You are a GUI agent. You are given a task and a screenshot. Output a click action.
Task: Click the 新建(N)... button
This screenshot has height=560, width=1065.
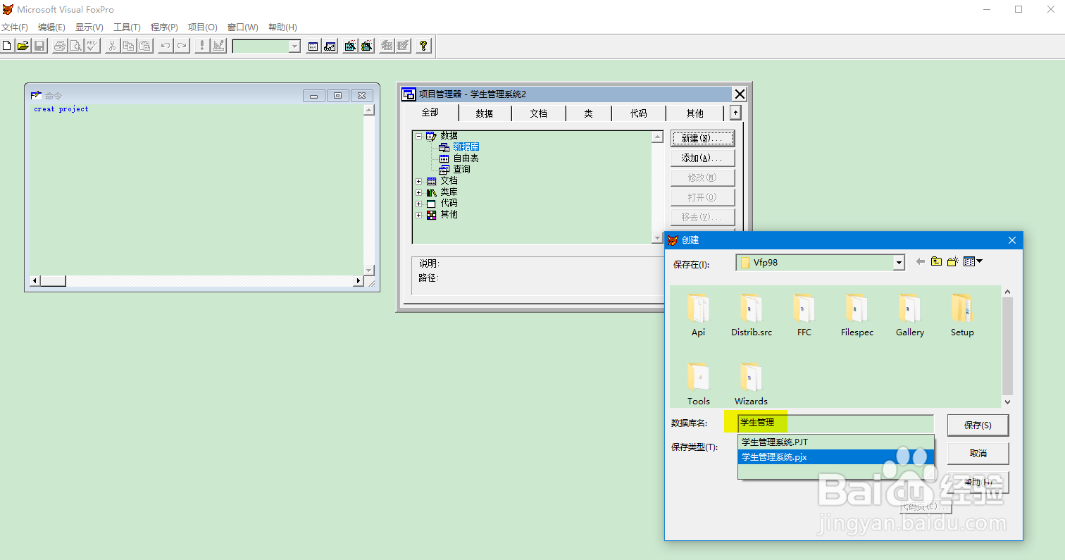coord(703,138)
